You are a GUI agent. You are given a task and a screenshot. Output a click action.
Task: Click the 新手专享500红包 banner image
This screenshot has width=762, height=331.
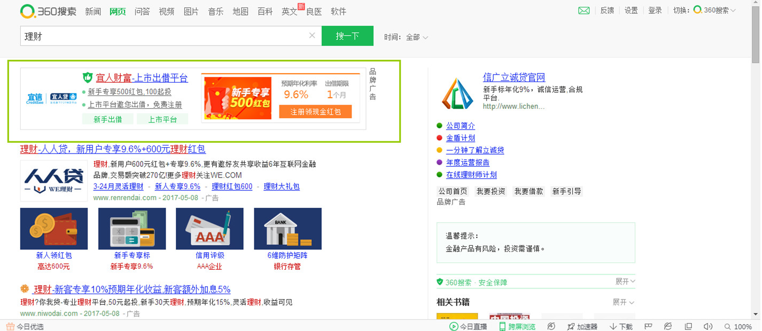(x=237, y=99)
